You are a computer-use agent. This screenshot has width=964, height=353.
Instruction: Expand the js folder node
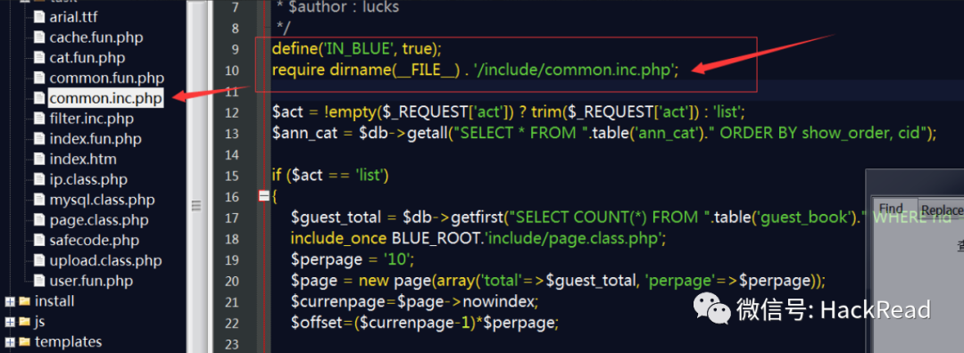pos(9,322)
